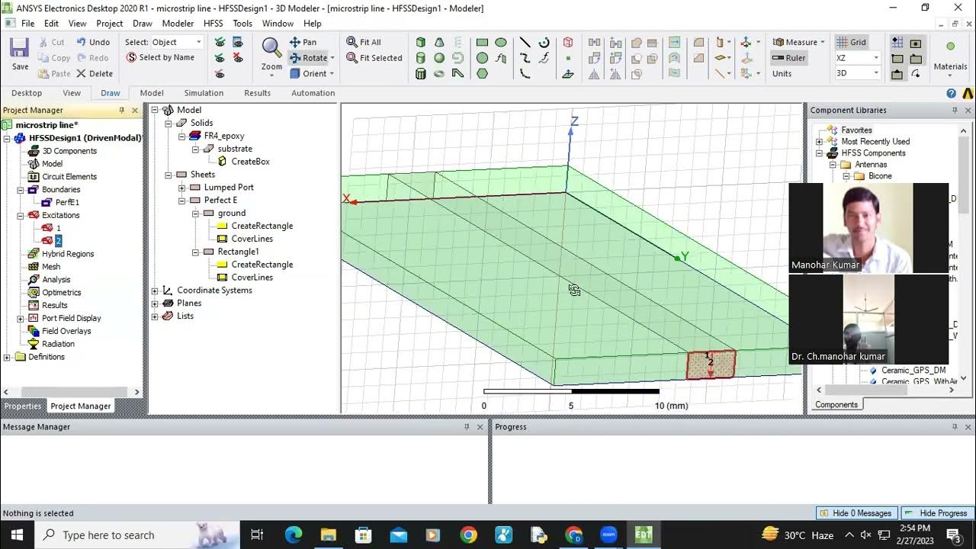Click the Undo button

(x=93, y=42)
